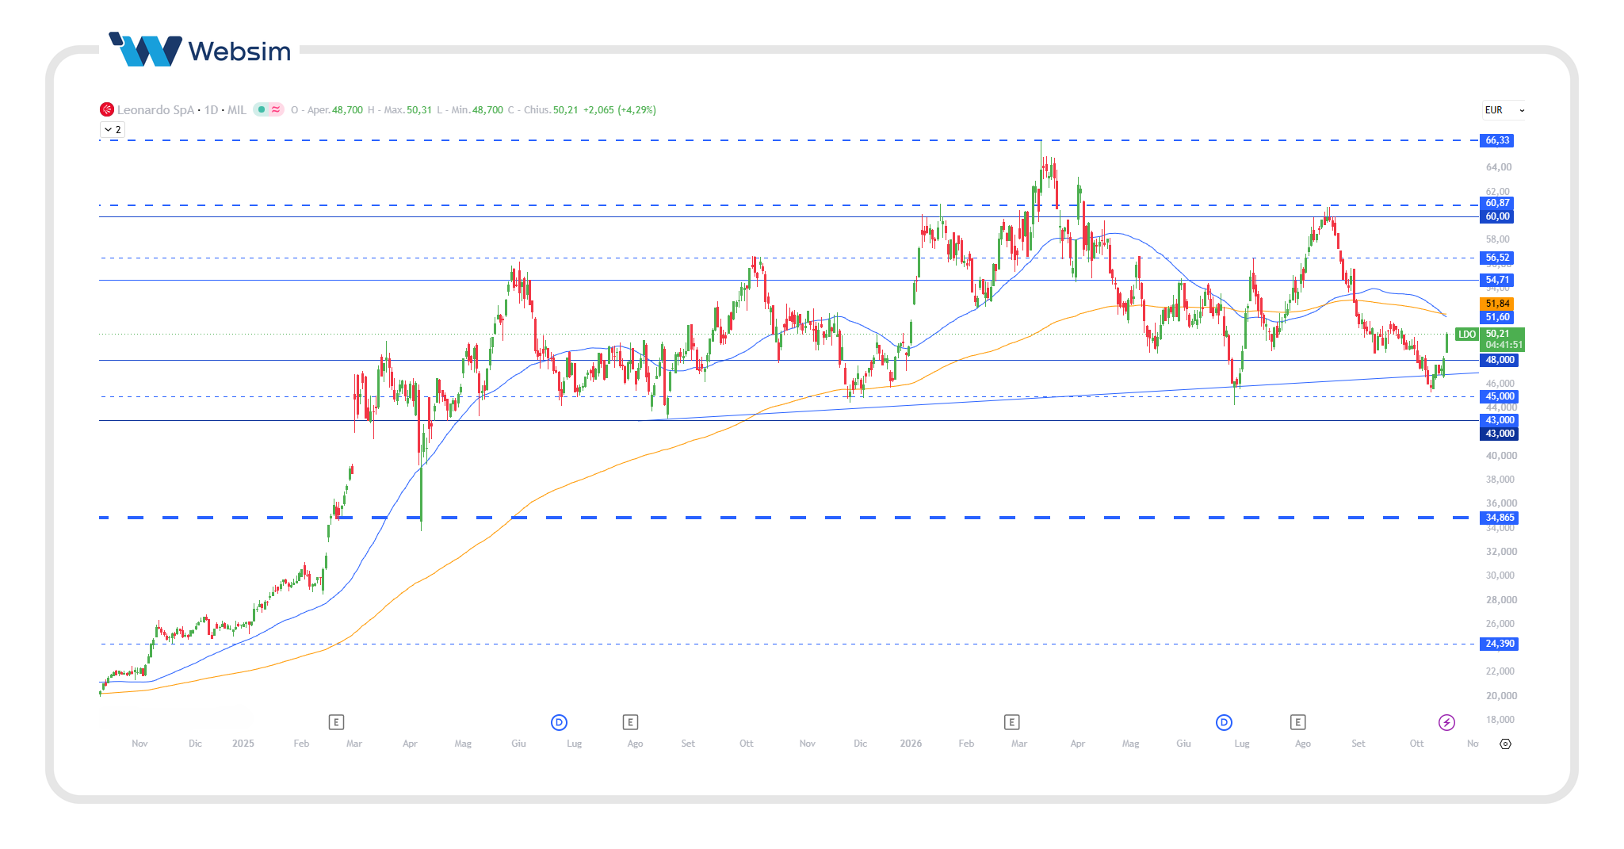
Task: Select the 45,000 price level label
Action: [1500, 396]
